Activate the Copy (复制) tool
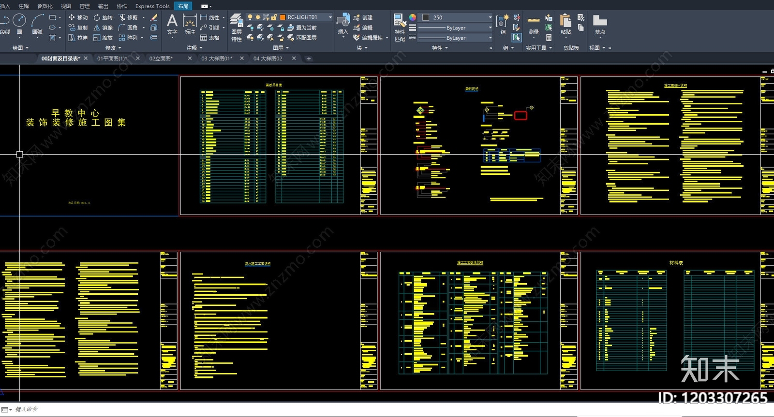This screenshot has width=774, height=417. 78,28
